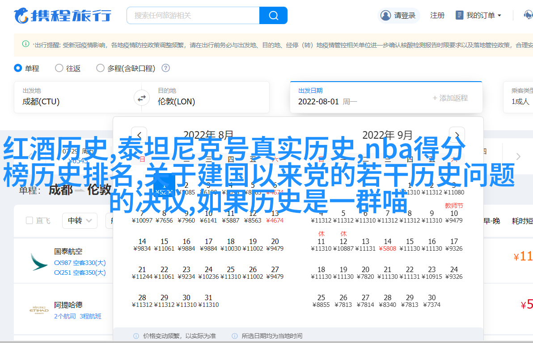533x343 pixels.
Task: Select the one-way 单程 radio button
Action: click(18, 68)
